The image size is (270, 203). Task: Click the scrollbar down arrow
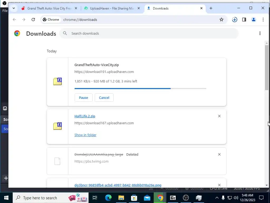267,185
